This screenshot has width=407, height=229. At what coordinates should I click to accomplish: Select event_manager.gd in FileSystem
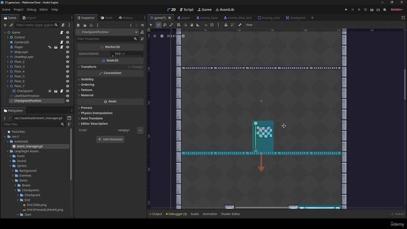click(x=30, y=146)
